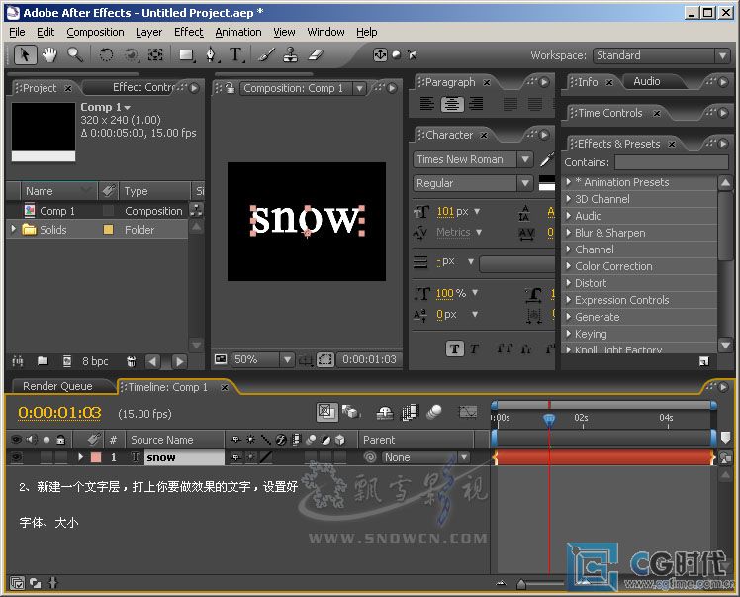
Task: Click the current time indicator marker
Action: (549, 420)
